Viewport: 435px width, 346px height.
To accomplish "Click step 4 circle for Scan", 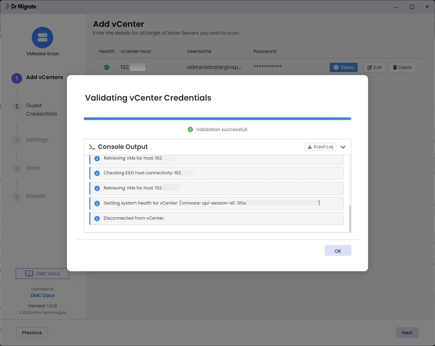I will point(17,169).
